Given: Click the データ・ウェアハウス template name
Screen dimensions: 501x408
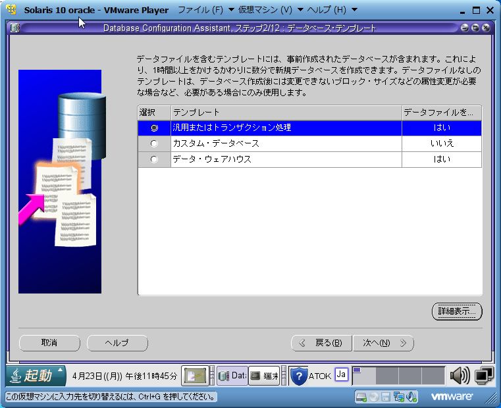Looking at the screenshot, I should click(x=212, y=159).
